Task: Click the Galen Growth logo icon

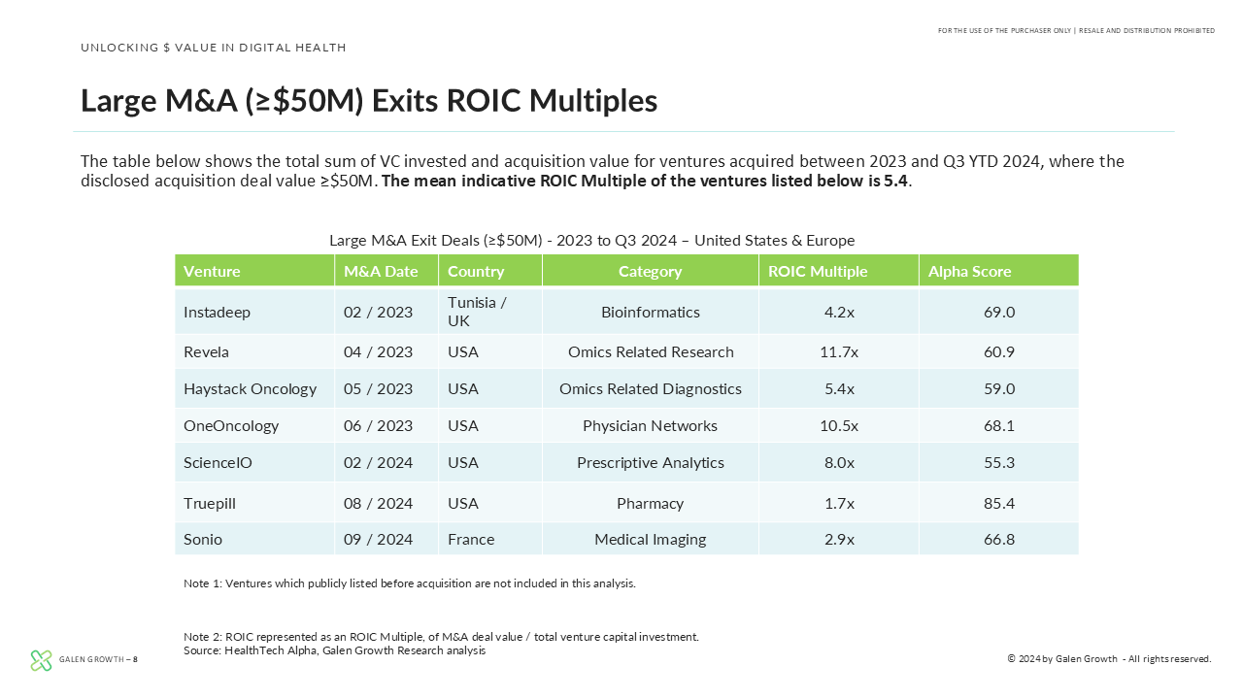Action: tap(41, 660)
